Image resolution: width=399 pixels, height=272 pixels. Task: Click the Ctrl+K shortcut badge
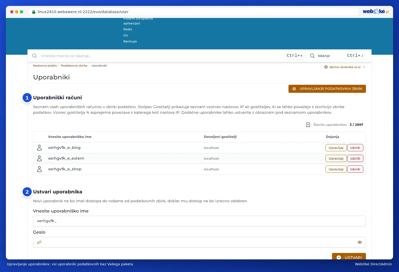tap(294, 56)
